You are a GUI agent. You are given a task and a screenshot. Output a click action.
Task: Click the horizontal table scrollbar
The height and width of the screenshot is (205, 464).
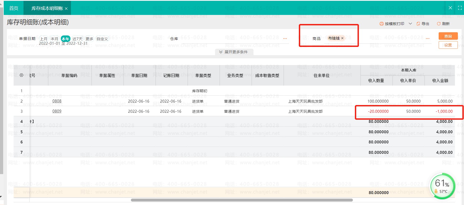(242, 200)
